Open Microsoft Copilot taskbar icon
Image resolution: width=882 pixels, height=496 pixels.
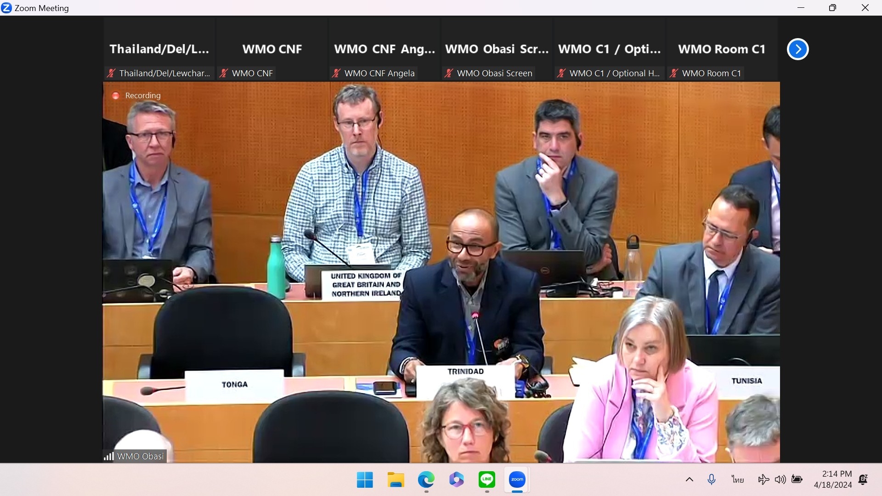point(456,480)
